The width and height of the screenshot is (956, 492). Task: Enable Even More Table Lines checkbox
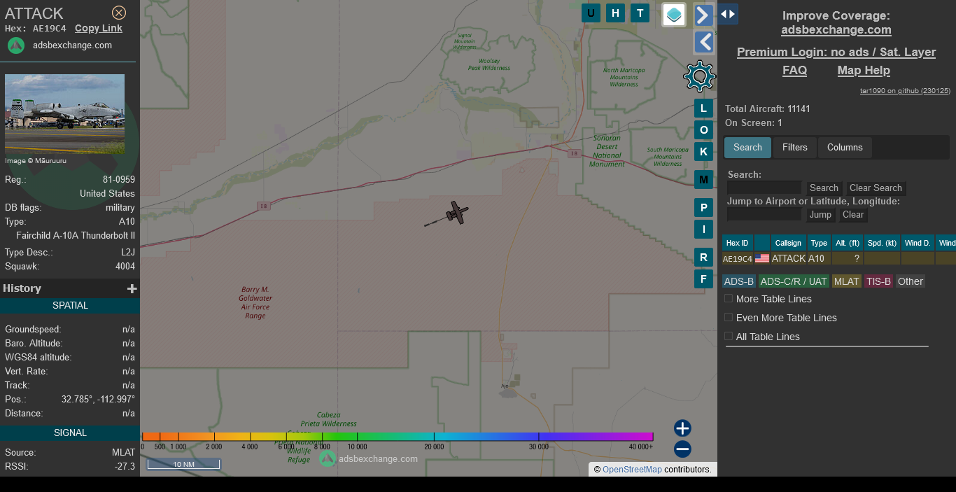(729, 317)
